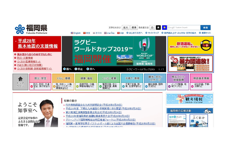Click the Fukuoka Prefecture logo

[31, 29]
